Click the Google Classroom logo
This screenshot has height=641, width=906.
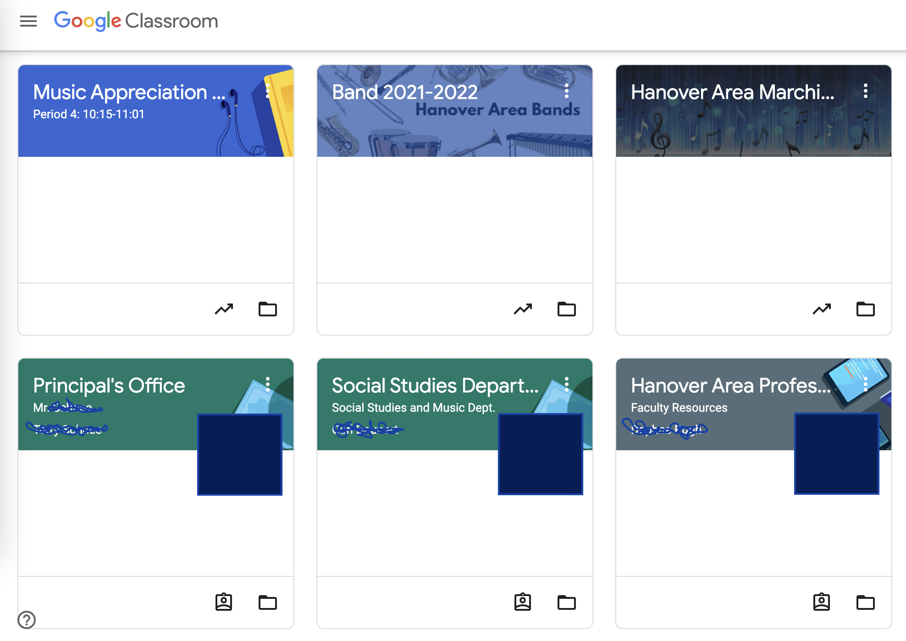136,21
